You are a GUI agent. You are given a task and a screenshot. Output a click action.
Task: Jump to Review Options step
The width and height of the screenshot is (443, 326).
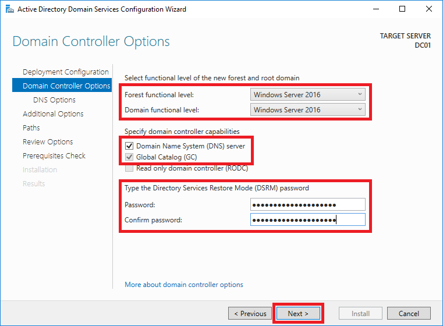tap(48, 142)
